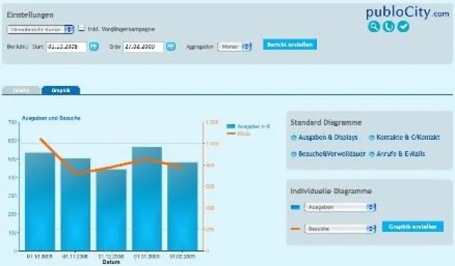Click the chart bar for 01.02.2009
Image resolution: width=455 pixels, height=266 pixels.
[x=183, y=206]
